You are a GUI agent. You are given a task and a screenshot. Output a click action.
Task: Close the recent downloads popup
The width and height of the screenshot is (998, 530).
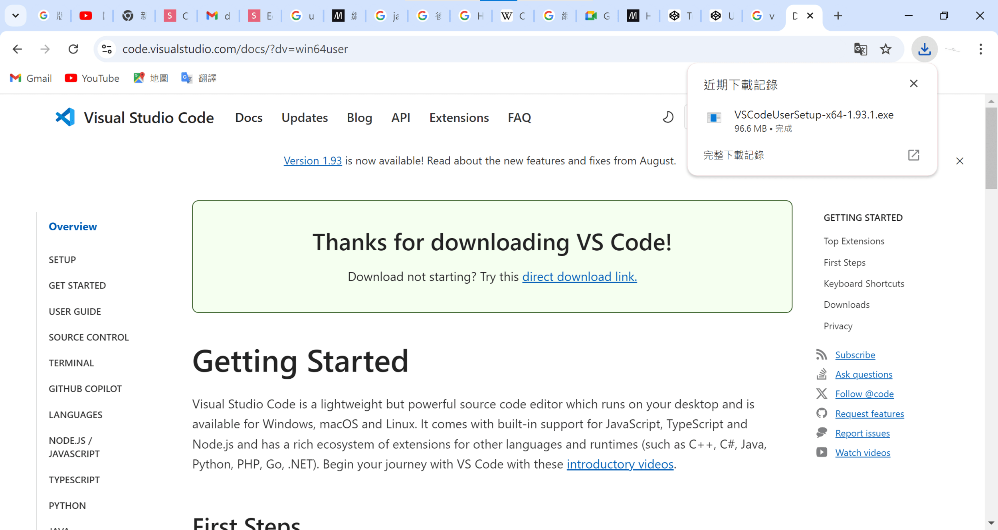pos(913,84)
